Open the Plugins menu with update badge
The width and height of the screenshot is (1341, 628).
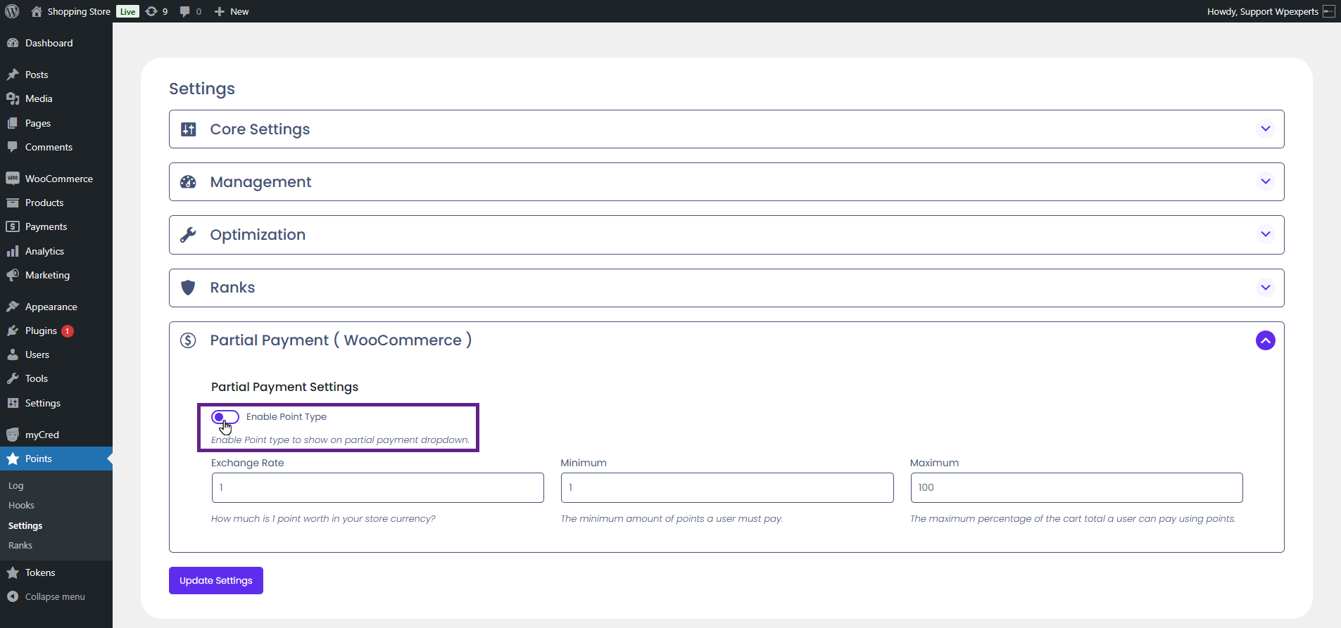[x=41, y=331]
